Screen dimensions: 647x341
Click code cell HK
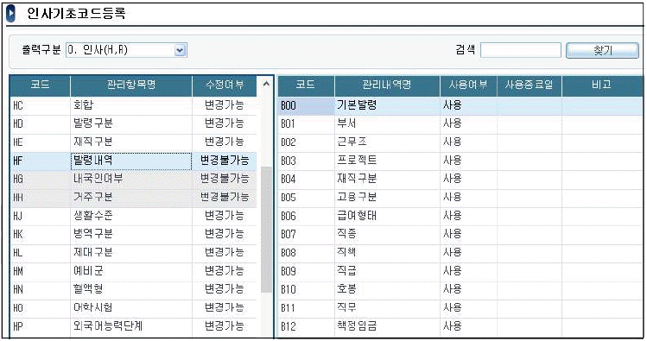pyautogui.click(x=41, y=234)
